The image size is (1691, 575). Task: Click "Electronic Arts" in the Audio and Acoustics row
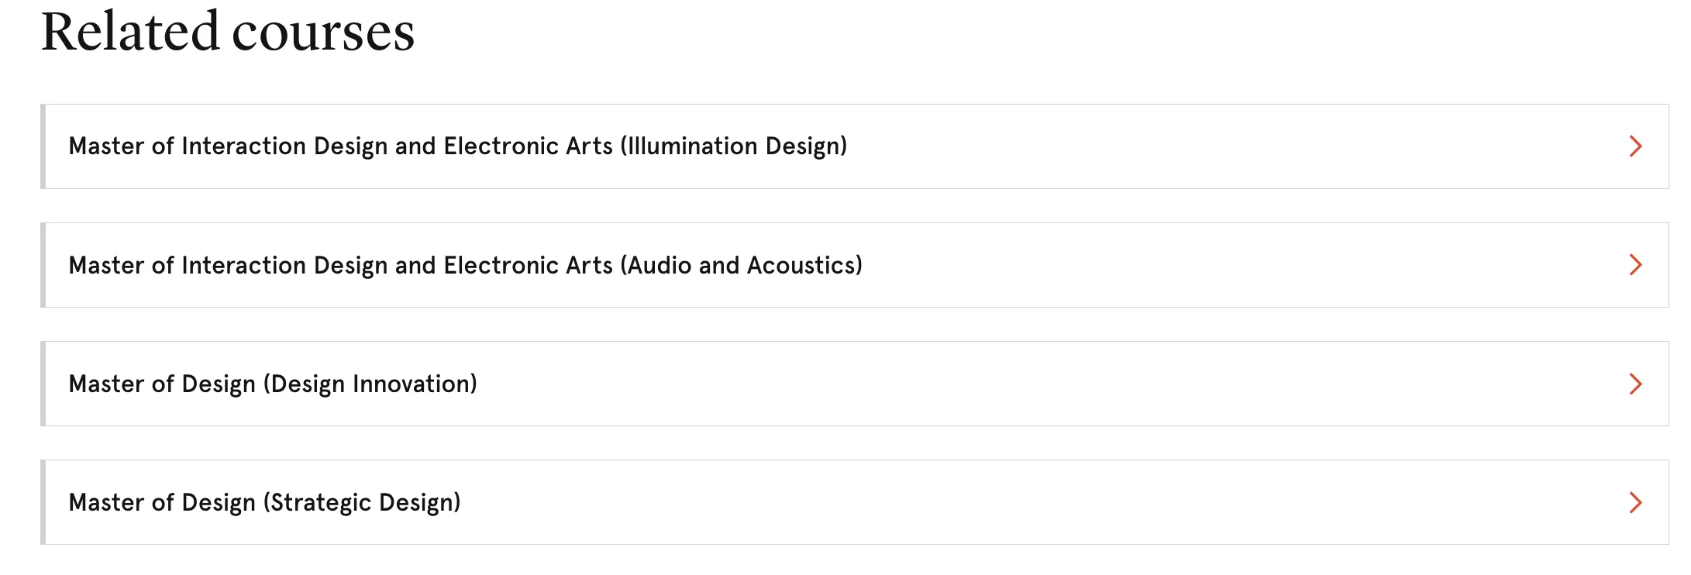click(528, 266)
